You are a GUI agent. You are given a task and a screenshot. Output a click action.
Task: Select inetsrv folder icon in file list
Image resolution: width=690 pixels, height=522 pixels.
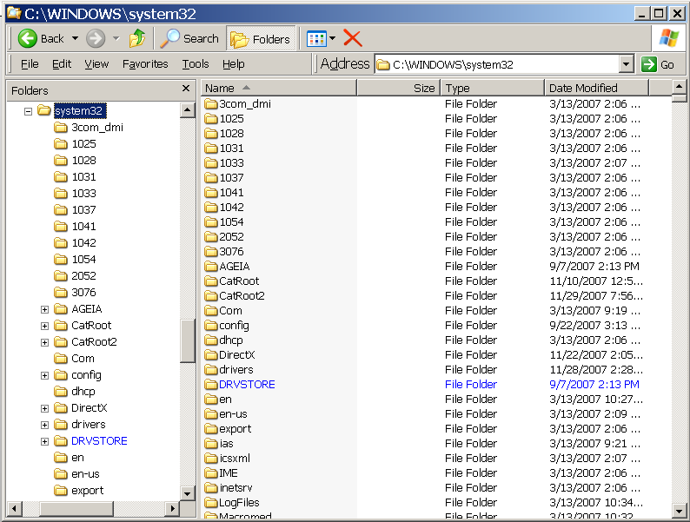tap(211, 488)
